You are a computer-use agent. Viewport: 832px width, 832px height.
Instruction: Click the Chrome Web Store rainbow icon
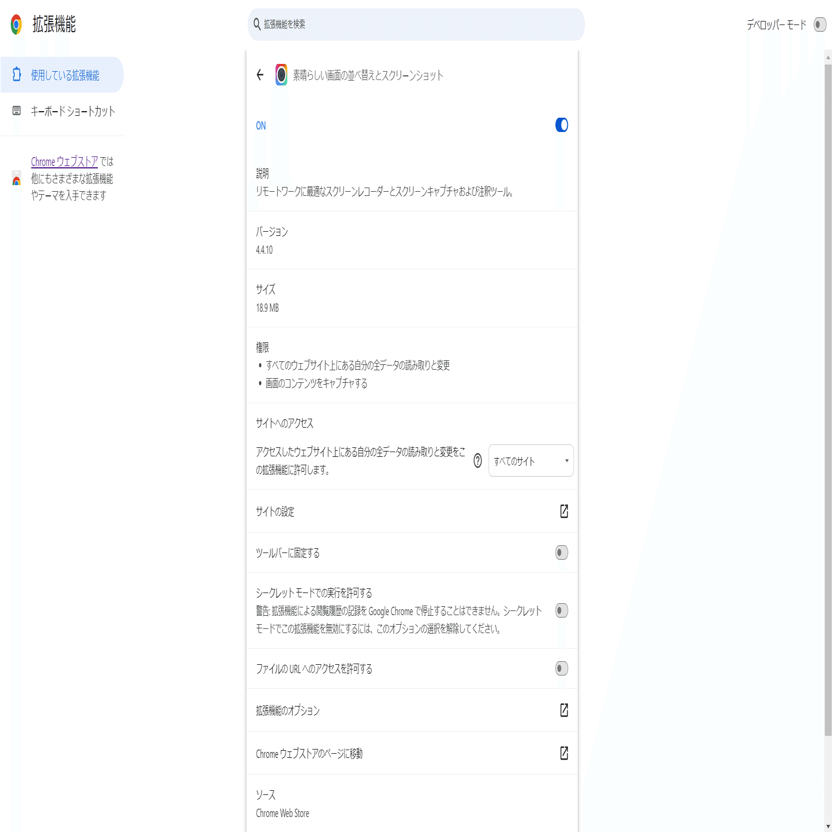tap(17, 178)
